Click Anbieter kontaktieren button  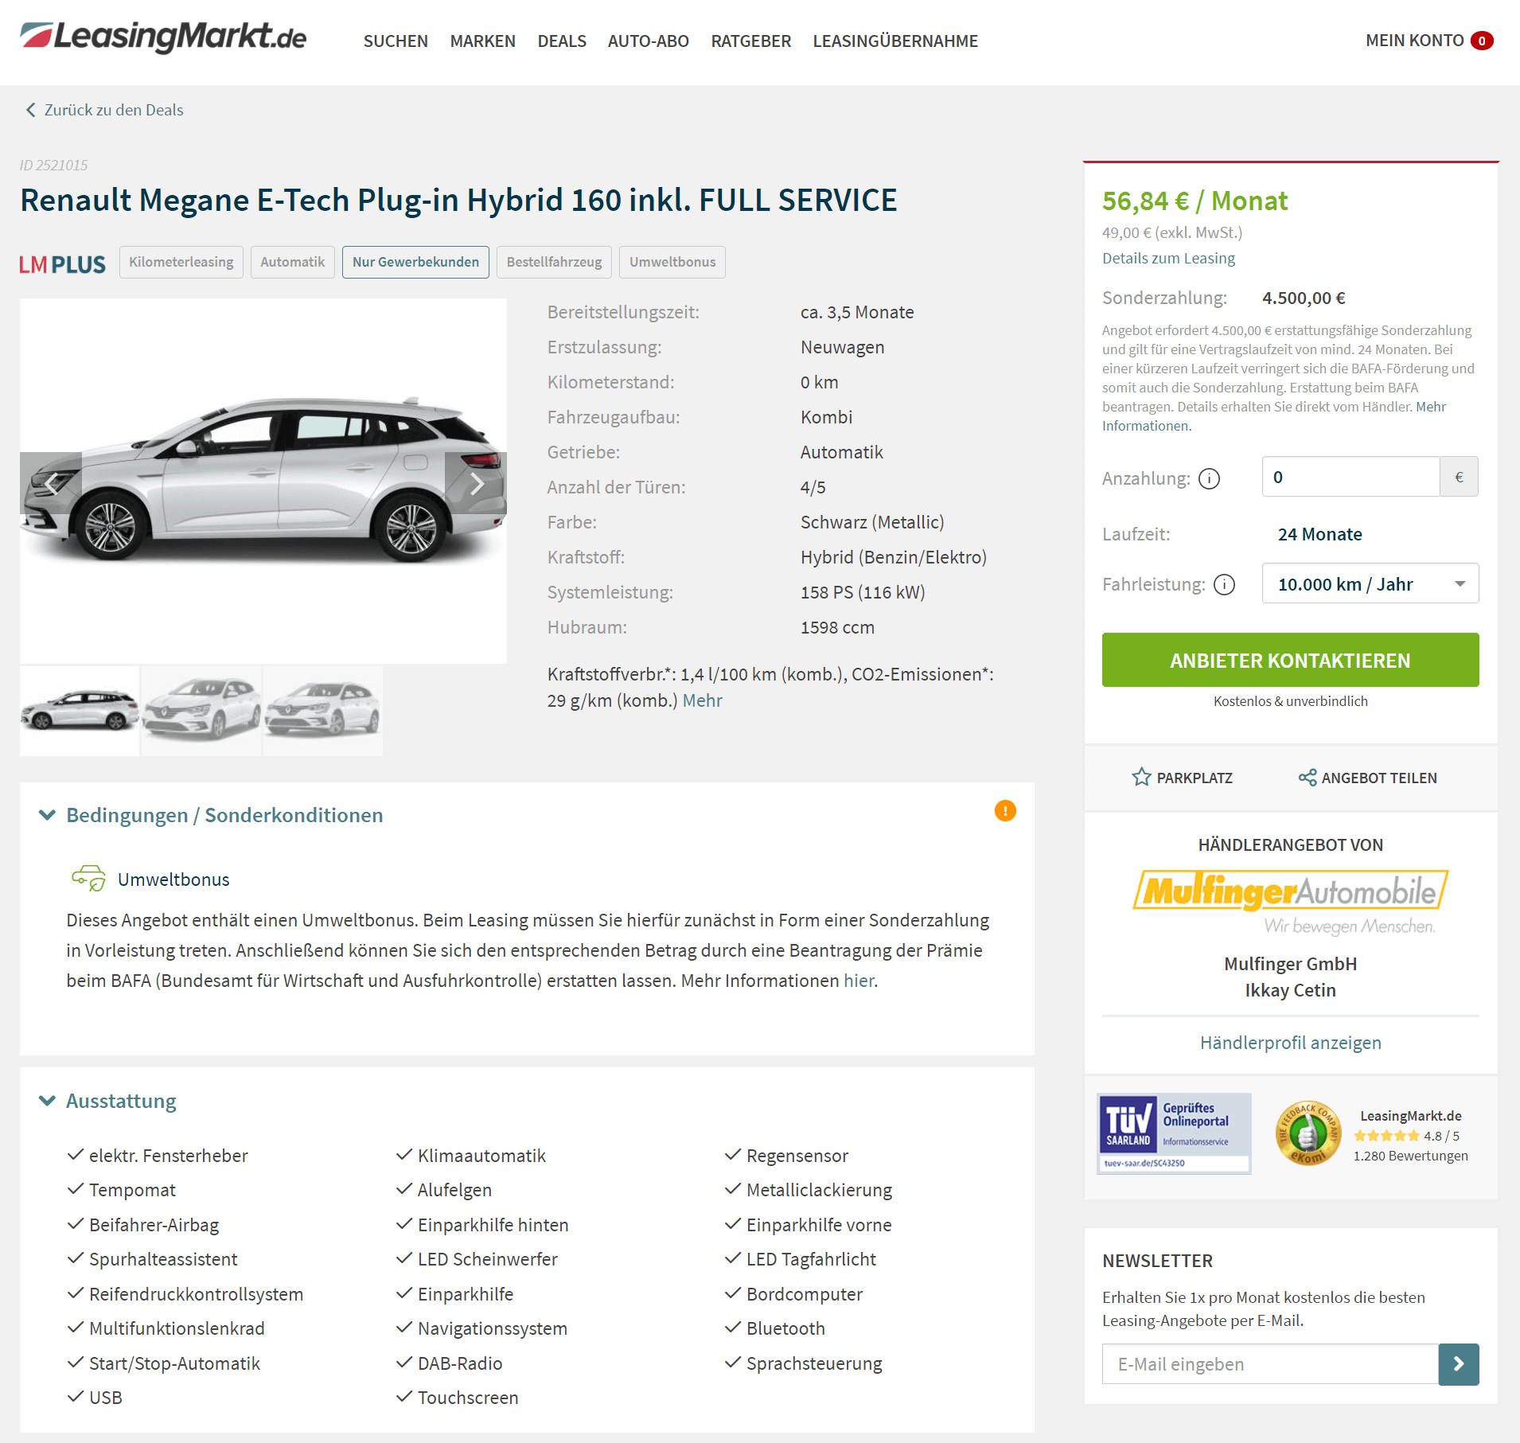point(1290,660)
